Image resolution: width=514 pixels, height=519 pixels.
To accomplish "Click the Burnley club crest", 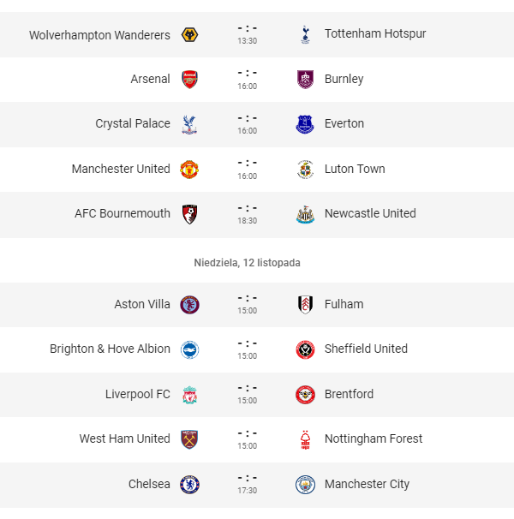I will click(305, 80).
